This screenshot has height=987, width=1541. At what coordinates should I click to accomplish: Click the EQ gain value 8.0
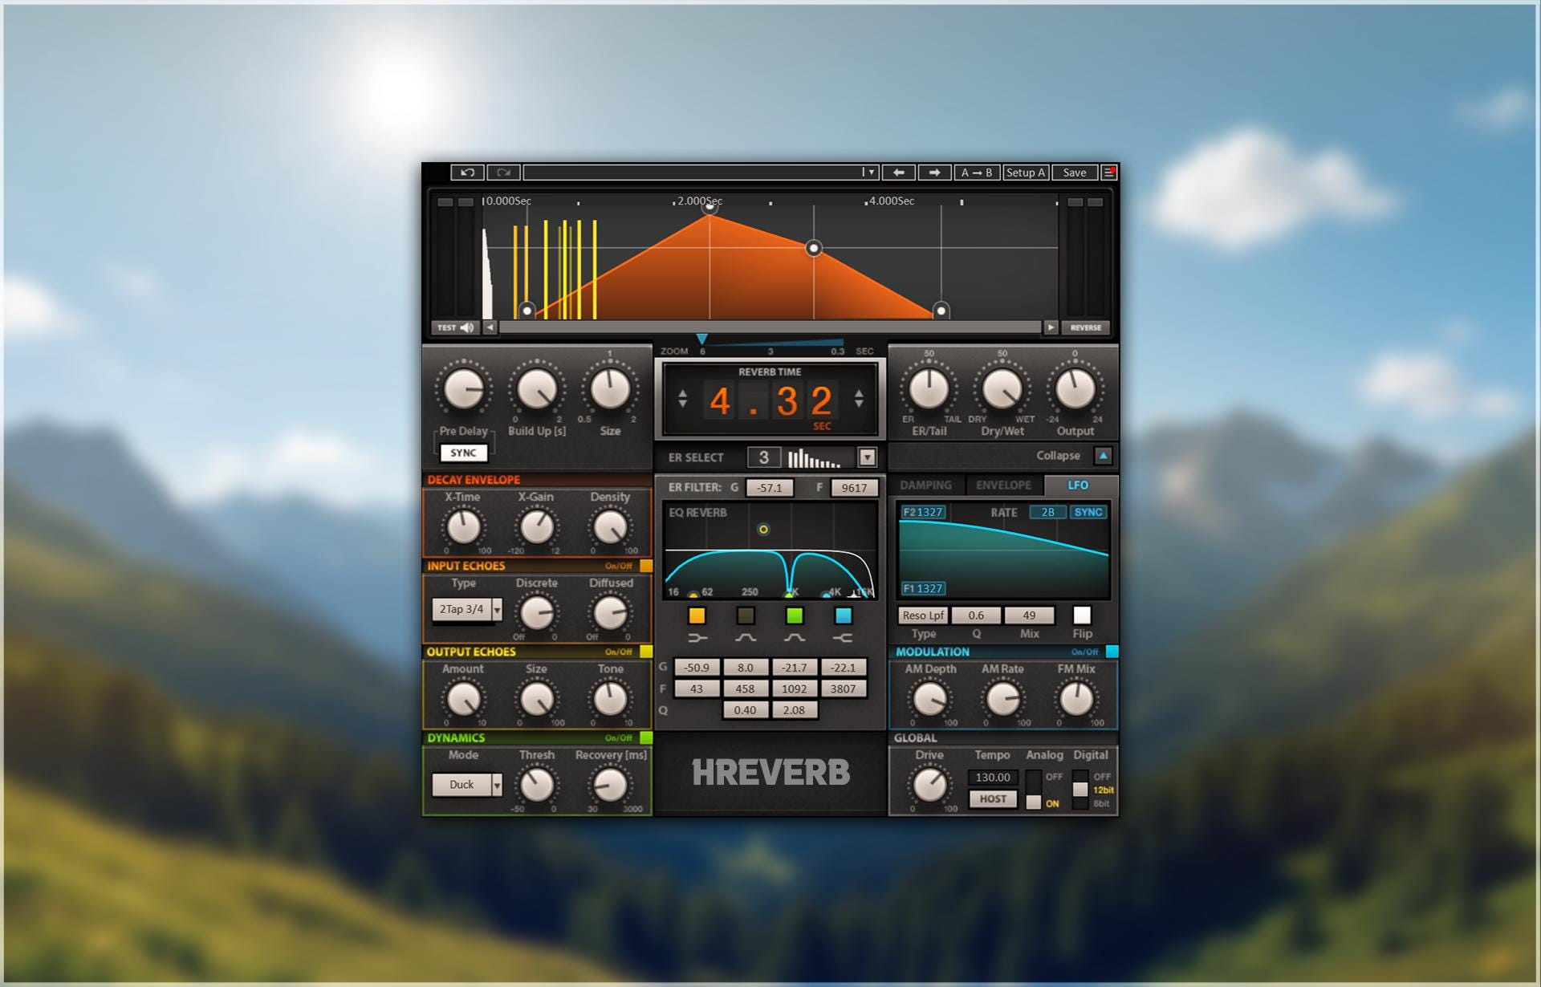pyautogui.click(x=746, y=668)
